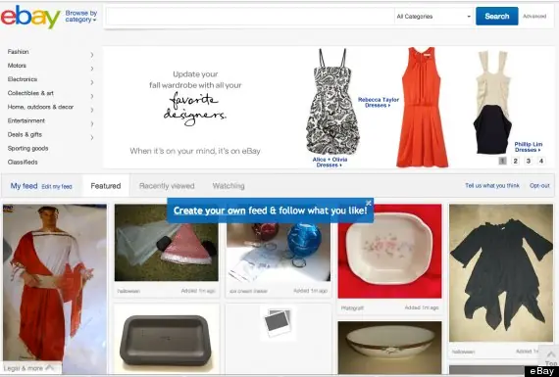Viewport: 559px width, 377px height.
Task: Go to banner slide 3
Action: coord(529,161)
